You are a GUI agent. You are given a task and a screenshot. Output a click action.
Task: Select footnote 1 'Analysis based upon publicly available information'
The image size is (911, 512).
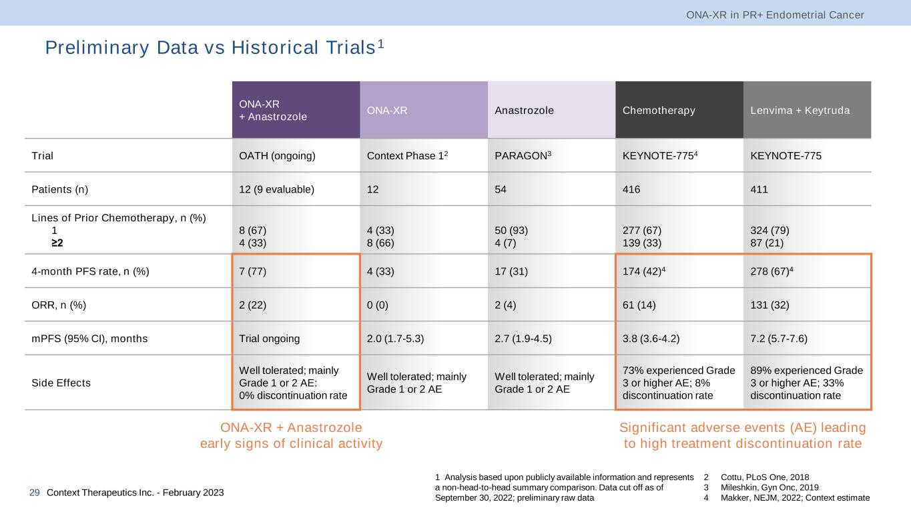pyautogui.click(x=564, y=487)
